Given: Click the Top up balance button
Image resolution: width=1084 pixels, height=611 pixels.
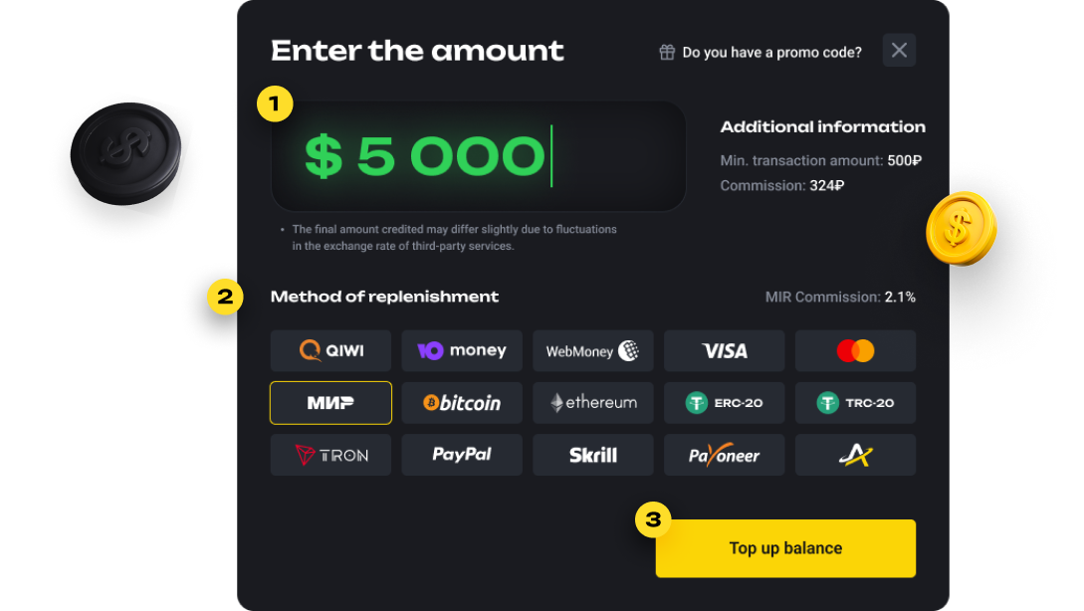Looking at the screenshot, I should pyautogui.click(x=785, y=548).
